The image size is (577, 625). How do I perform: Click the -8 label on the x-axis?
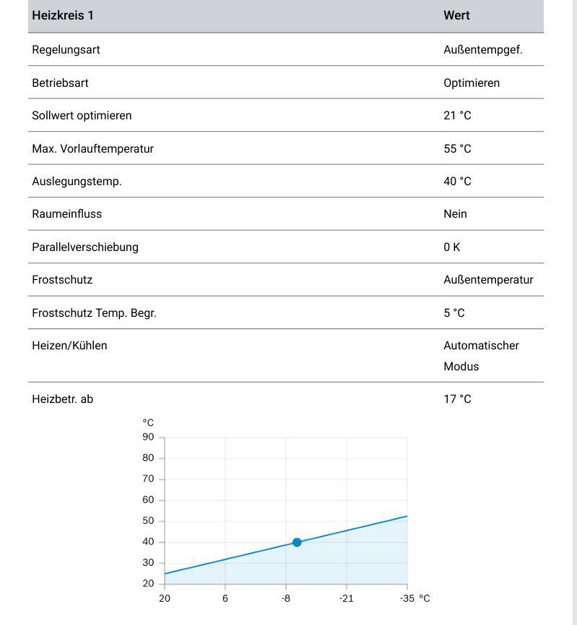coord(286,598)
